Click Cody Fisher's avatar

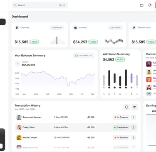pos(19,127)
